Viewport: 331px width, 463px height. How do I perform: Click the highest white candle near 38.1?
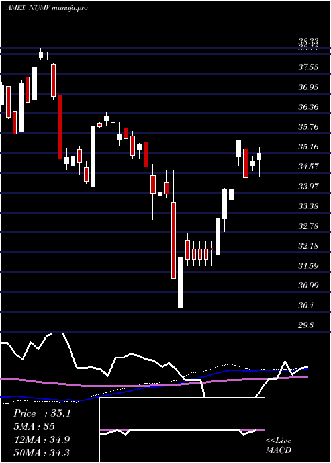click(x=41, y=55)
